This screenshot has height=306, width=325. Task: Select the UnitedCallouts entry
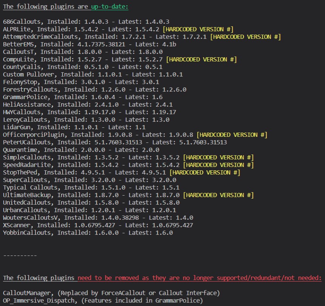91,202
